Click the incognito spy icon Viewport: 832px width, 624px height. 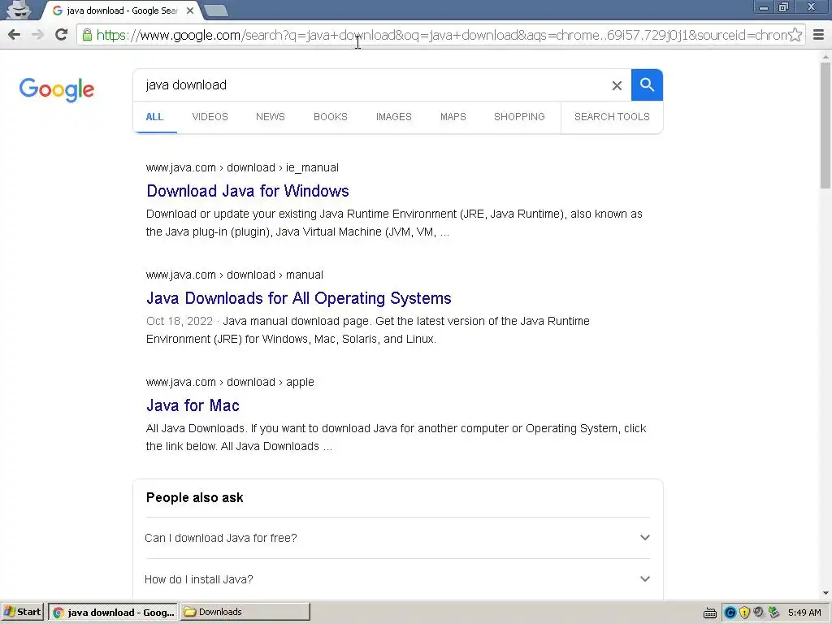pyautogui.click(x=19, y=10)
